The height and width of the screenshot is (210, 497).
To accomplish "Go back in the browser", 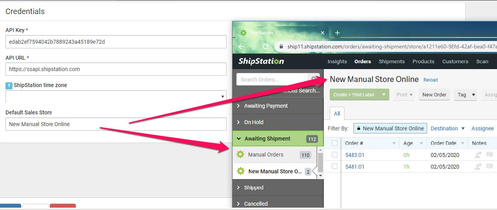I will [241, 46].
